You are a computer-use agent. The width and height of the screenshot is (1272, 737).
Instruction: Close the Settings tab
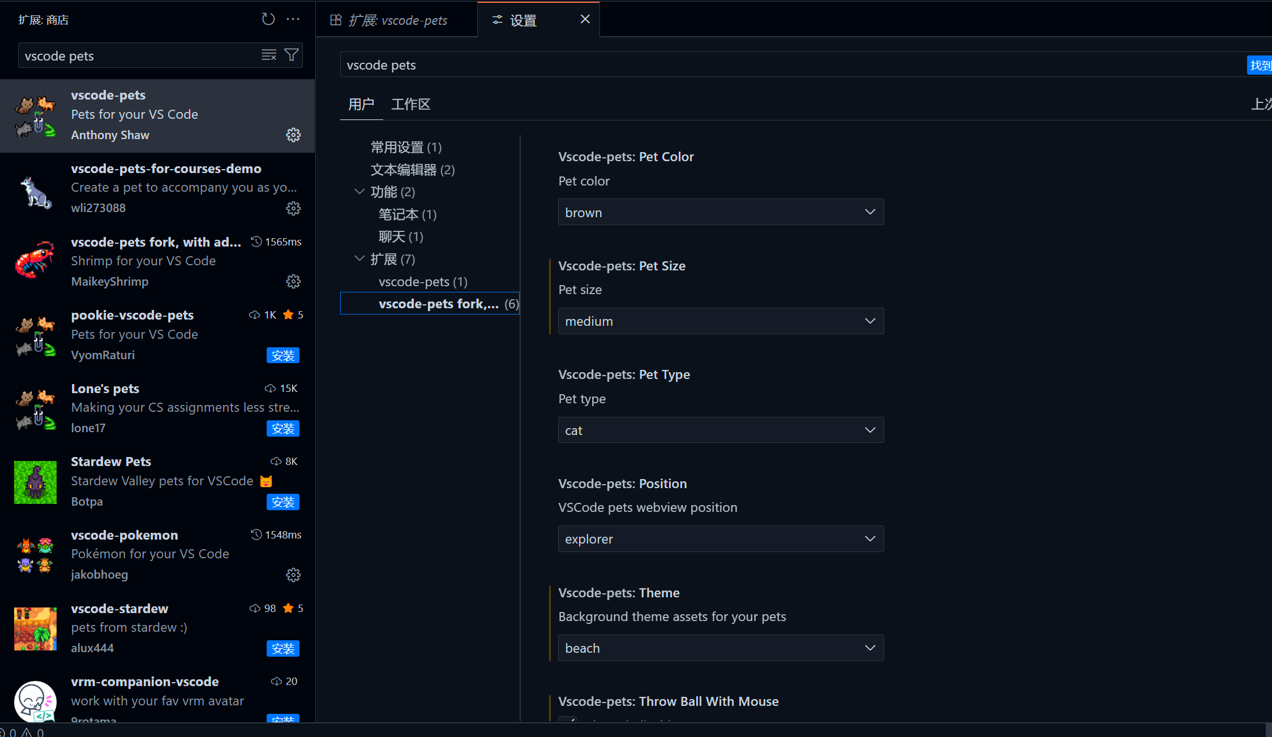coord(585,19)
